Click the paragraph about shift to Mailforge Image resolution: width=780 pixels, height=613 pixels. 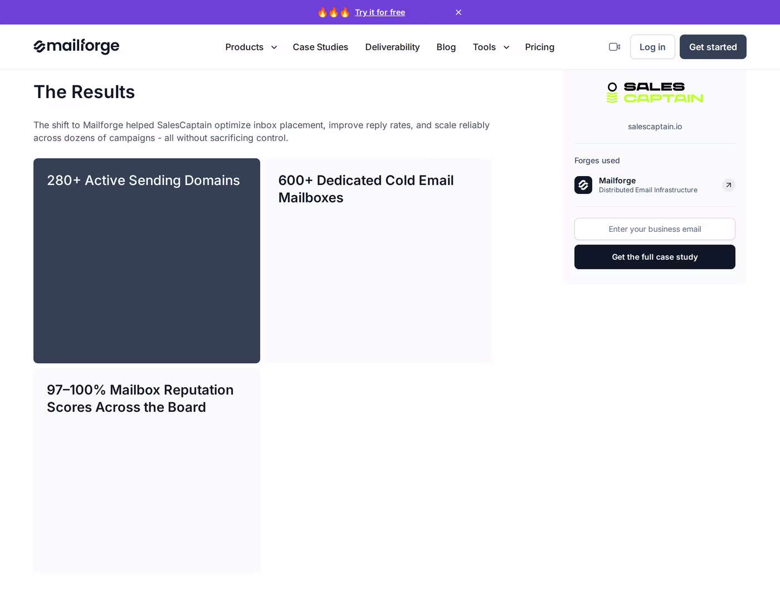[262, 132]
